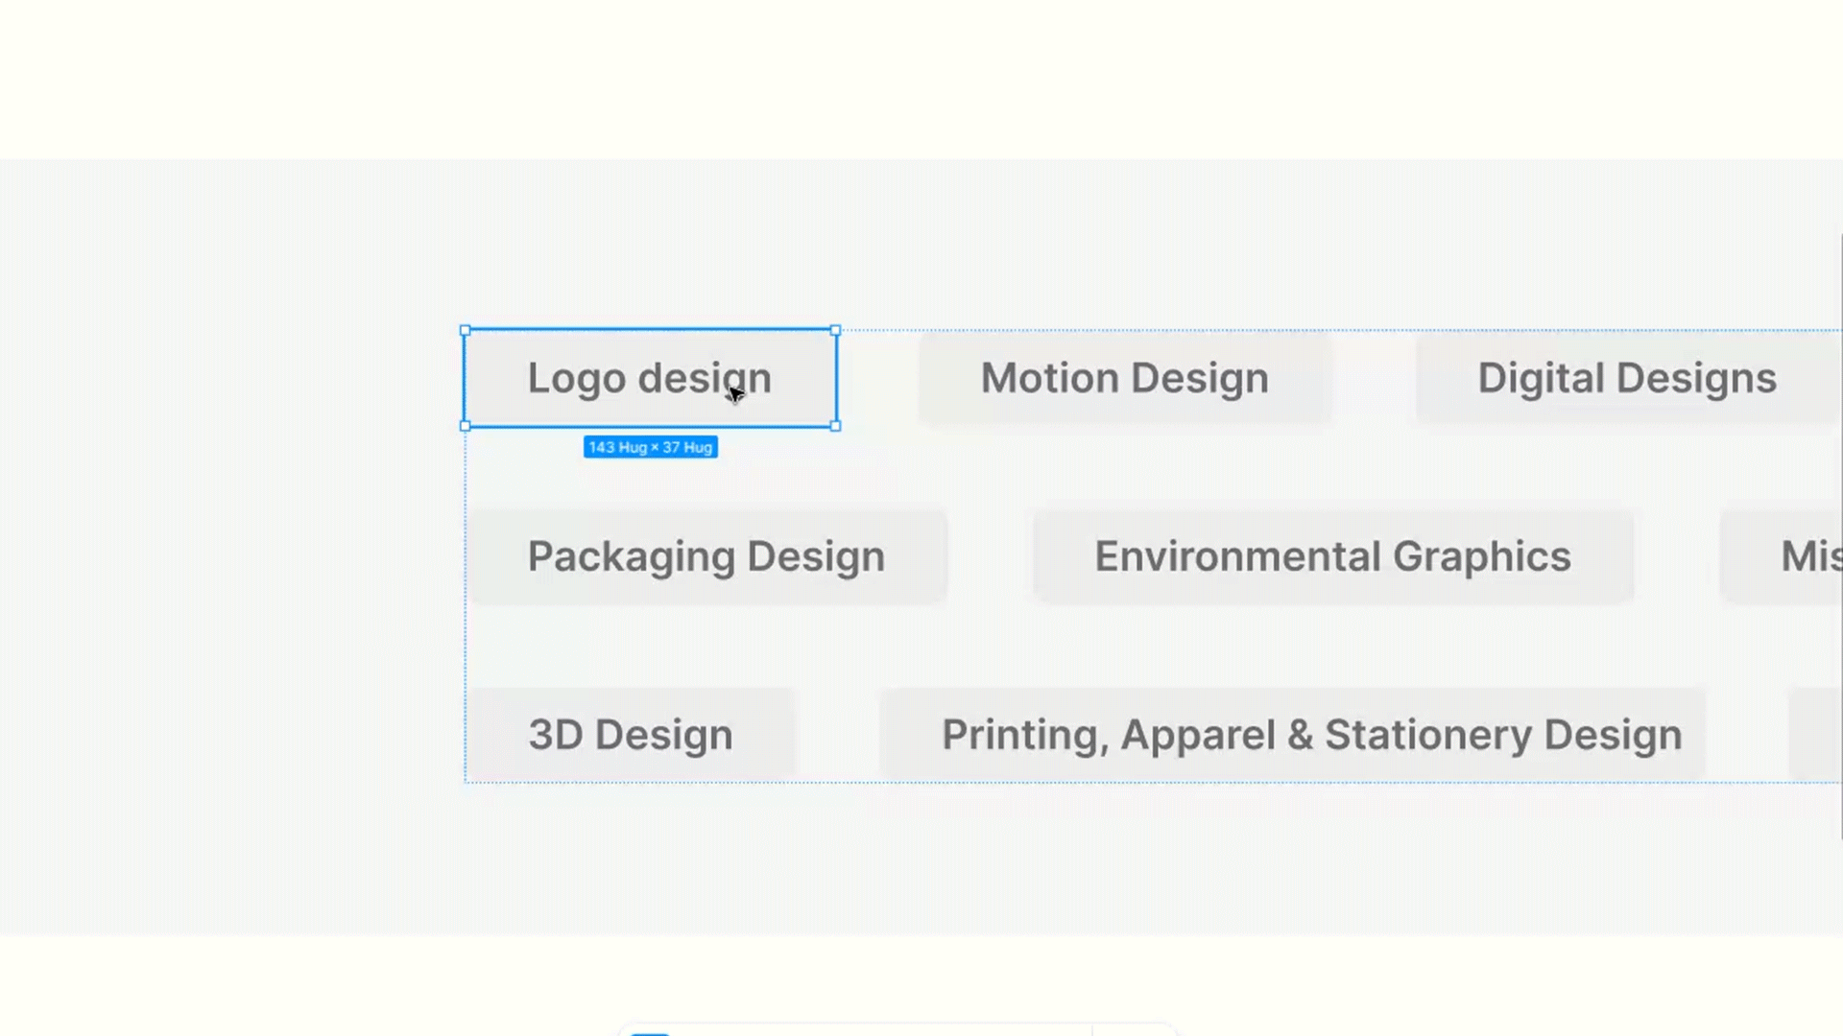Click the cut-off chip beside Printing, Apparel chip
The width and height of the screenshot is (1843, 1036).
tap(1817, 735)
